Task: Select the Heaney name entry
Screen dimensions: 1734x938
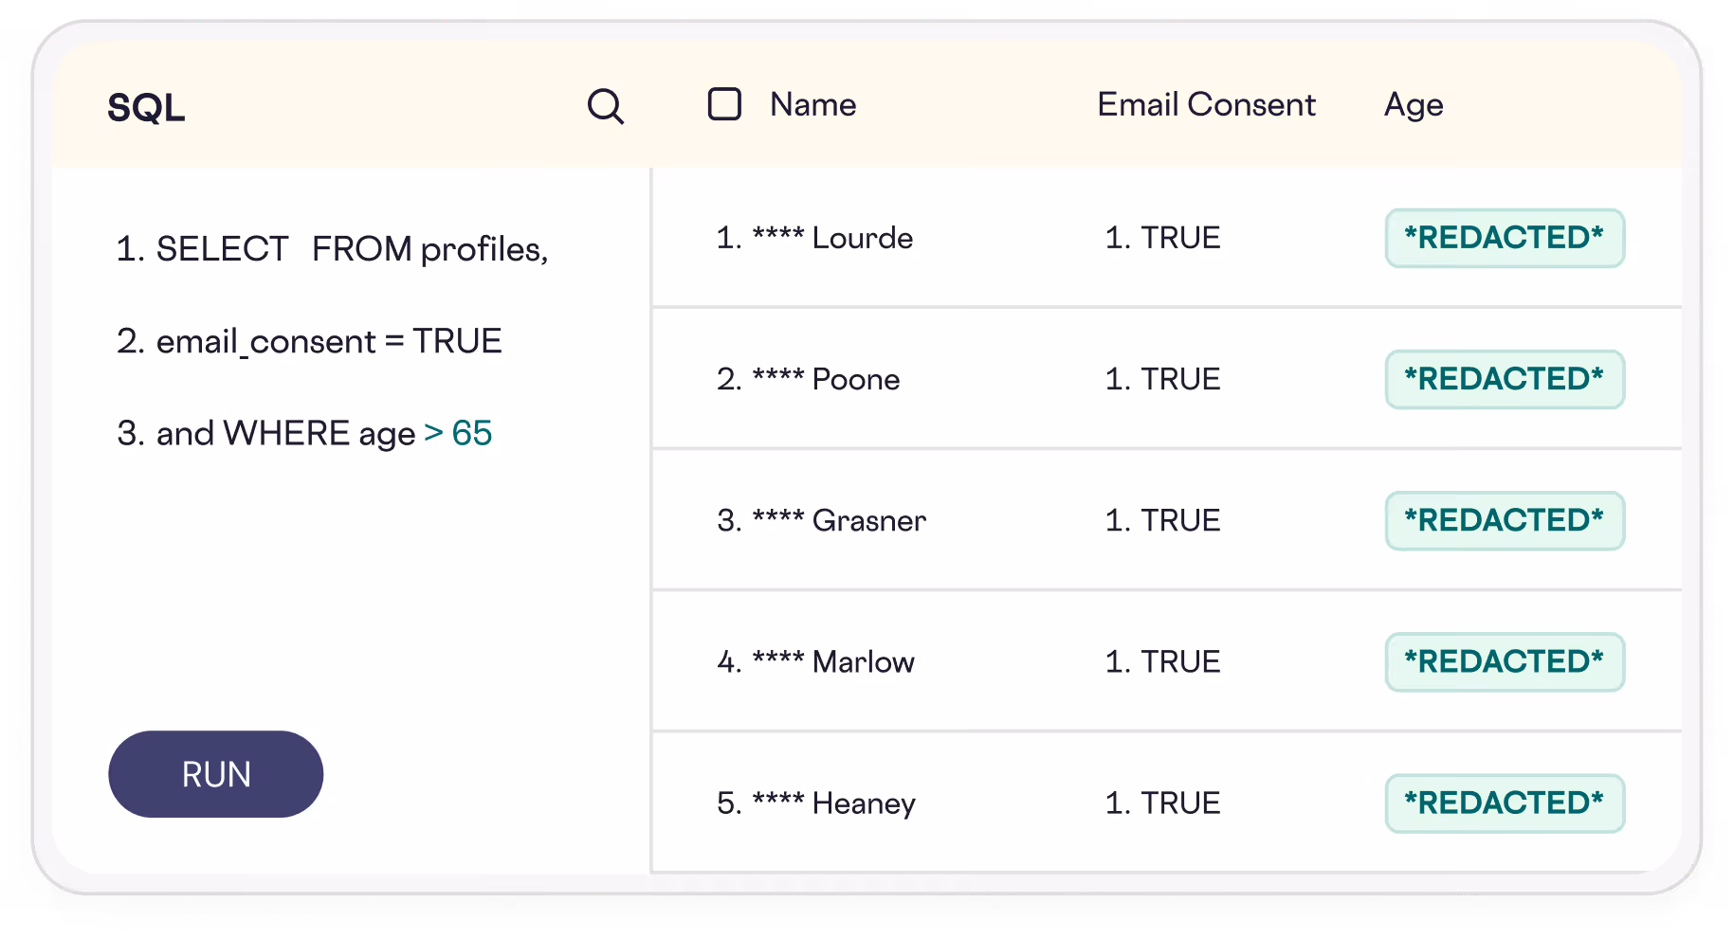Action: (815, 803)
